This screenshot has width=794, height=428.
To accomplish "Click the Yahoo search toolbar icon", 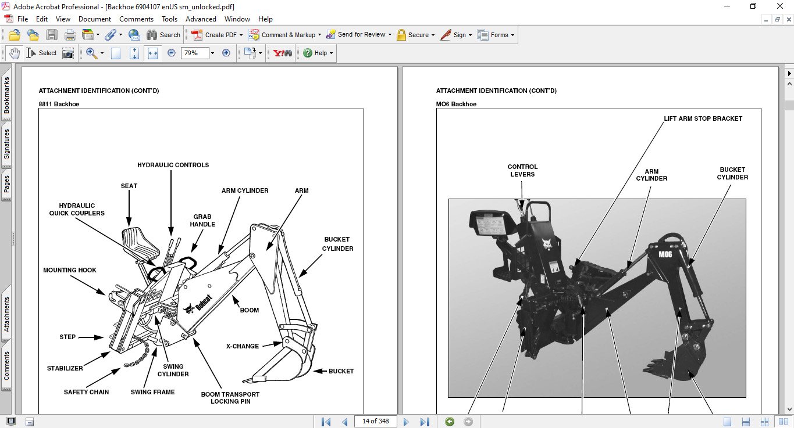I will 283,53.
